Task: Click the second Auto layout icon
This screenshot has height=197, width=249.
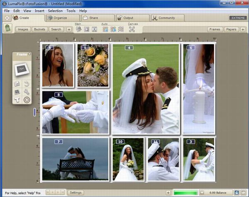Action: click(x=113, y=29)
